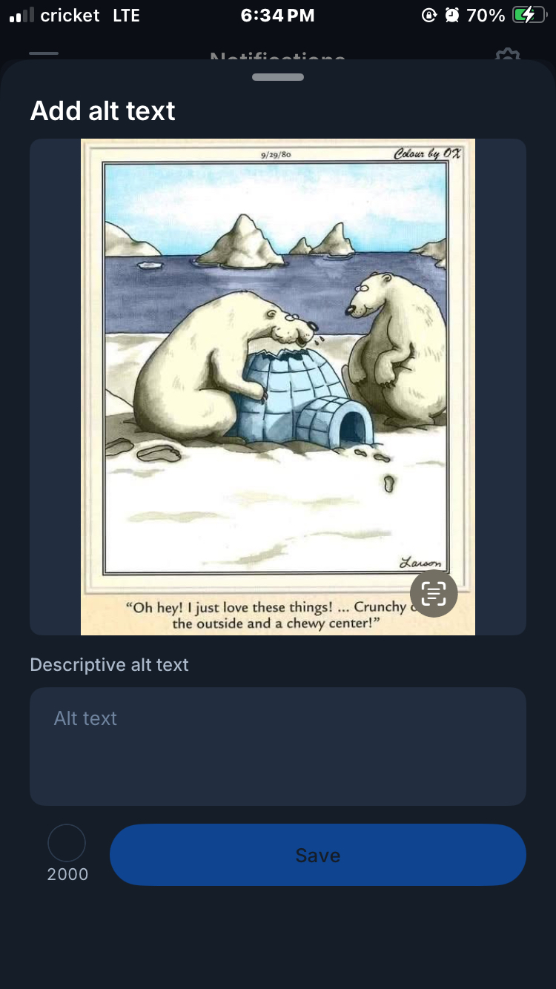Screen dimensions: 556x989
Task: Tap the battery charging icon in status bar
Action: pyautogui.click(x=529, y=15)
